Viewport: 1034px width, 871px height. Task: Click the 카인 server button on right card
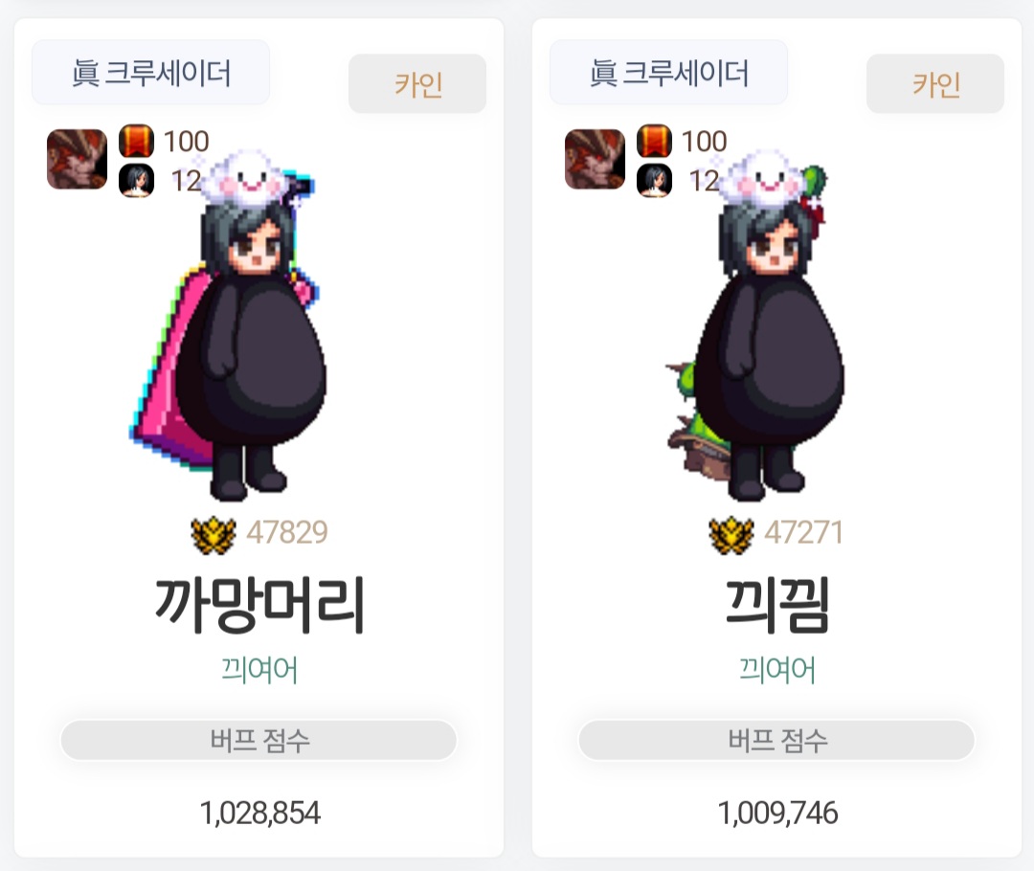click(935, 83)
